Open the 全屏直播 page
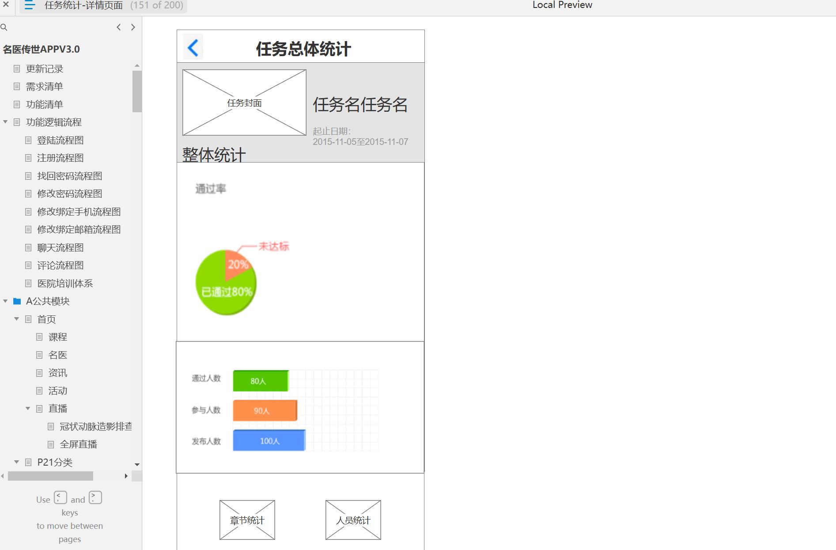 tap(78, 444)
